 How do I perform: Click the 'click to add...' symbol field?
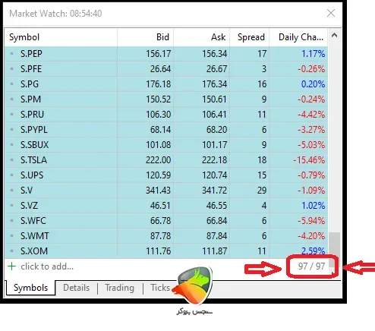tap(47, 266)
